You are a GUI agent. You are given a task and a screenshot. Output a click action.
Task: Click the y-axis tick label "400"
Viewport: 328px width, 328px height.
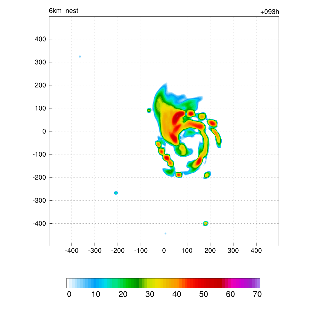coord(40,39)
